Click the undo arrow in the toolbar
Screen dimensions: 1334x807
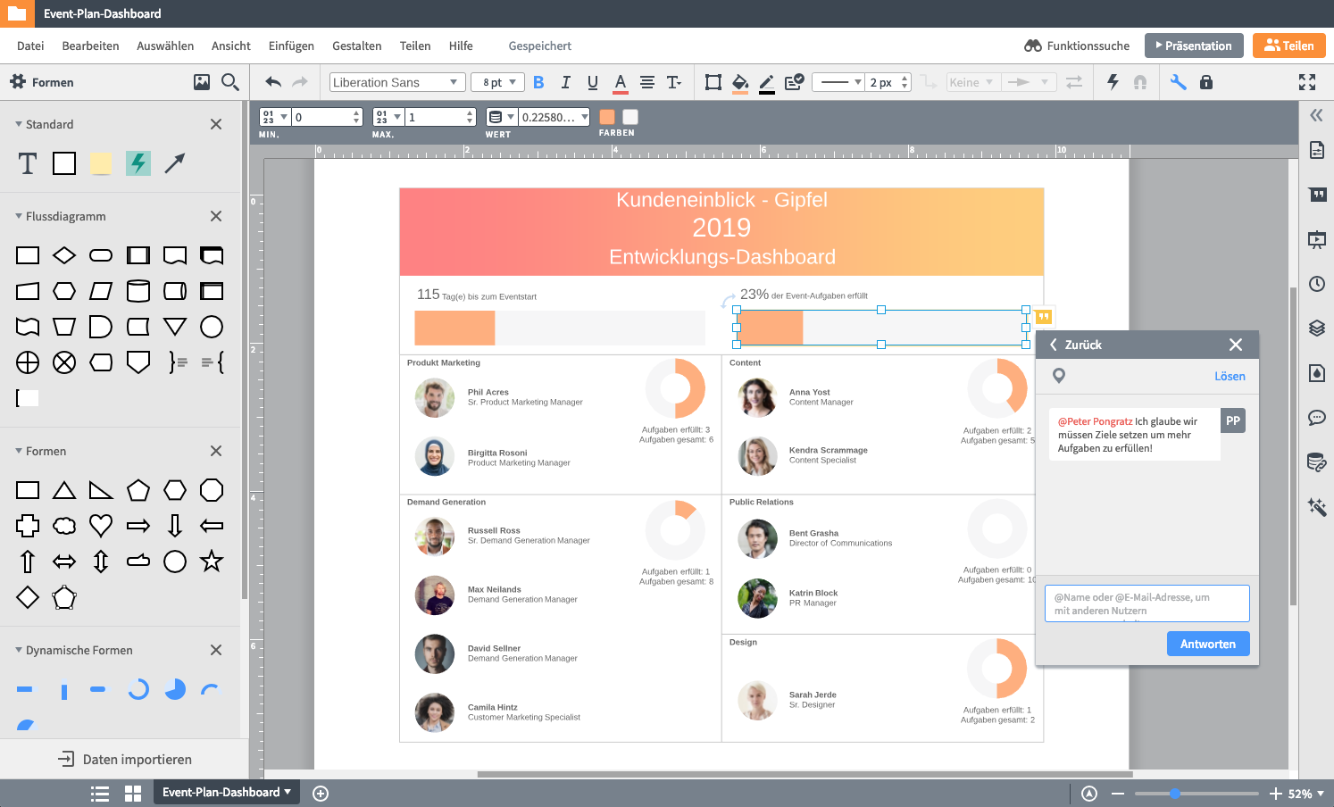pos(273,82)
